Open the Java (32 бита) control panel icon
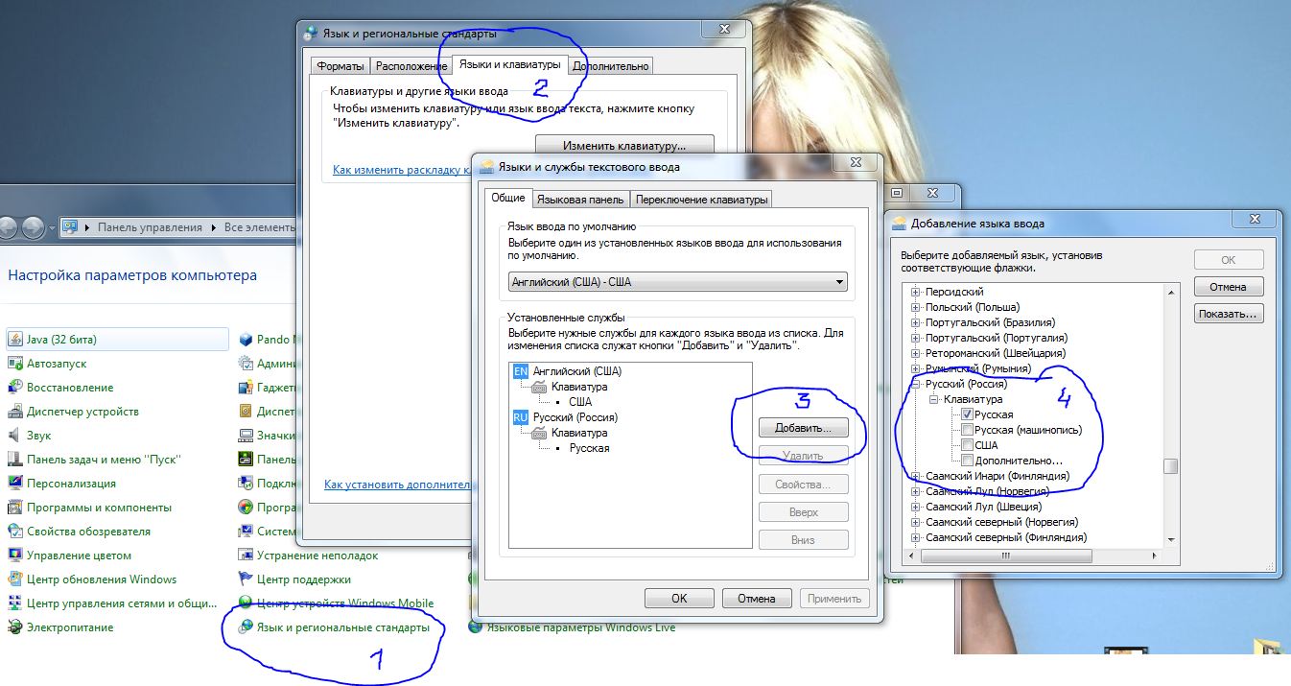Viewport: 1291px width, 686px height. click(x=15, y=340)
